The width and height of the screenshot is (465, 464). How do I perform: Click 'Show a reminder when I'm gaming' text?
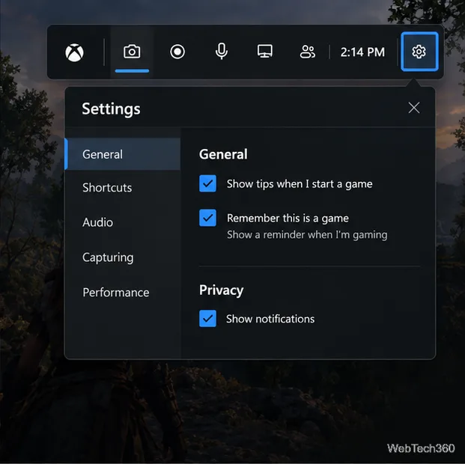(307, 235)
